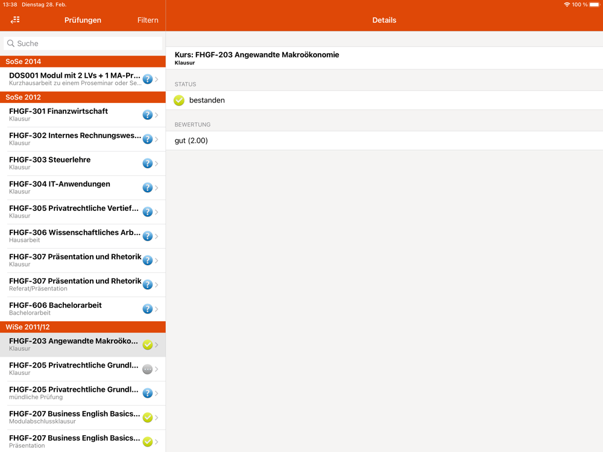
Task: Select FHGF-205 Privatrechtliche Grundlagen Klausur
Action: pos(83,369)
